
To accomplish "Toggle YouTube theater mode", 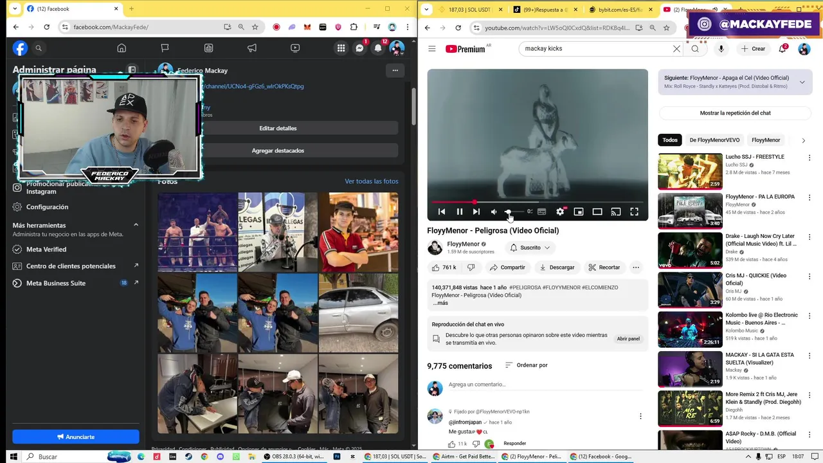I will [597, 212].
